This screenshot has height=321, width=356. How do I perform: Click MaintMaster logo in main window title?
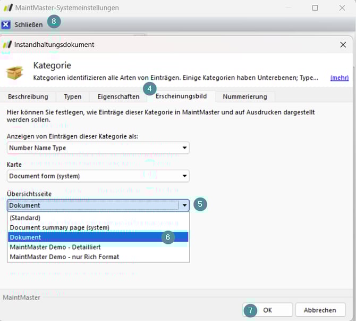pos(8,8)
